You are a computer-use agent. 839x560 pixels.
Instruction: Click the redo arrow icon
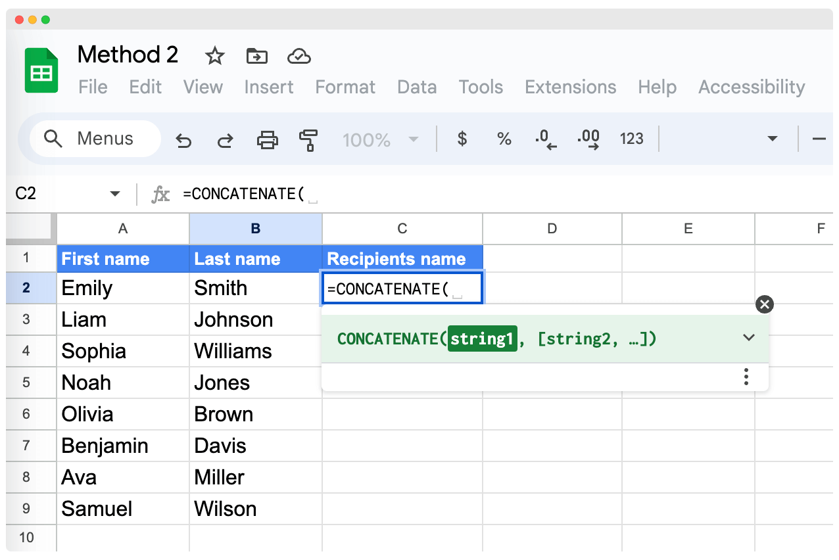[226, 140]
